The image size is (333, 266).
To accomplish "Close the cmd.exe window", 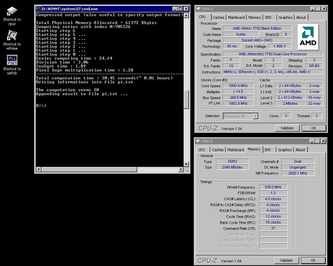I will [x=186, y=9].
